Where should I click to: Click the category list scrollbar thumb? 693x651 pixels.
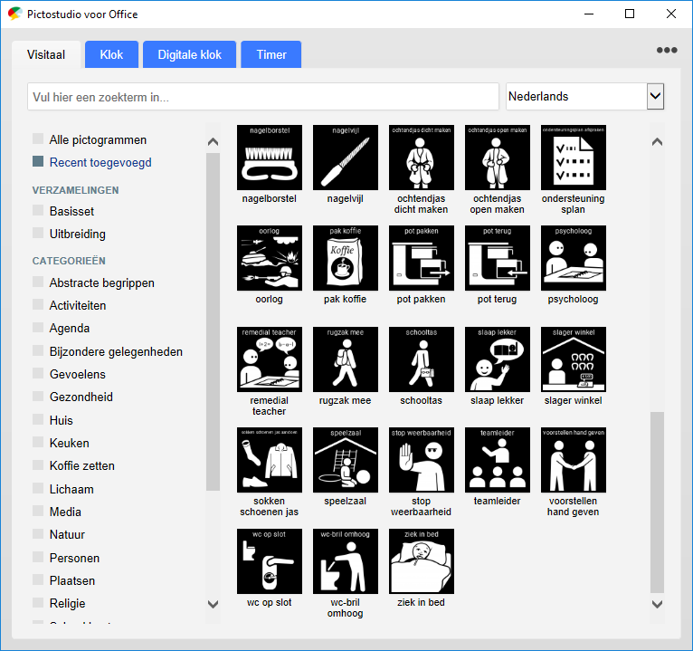[x=213, y=322]
